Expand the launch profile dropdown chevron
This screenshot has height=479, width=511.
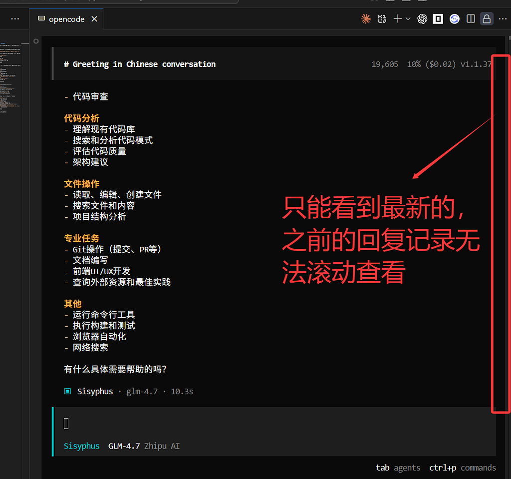coord(408,19)
